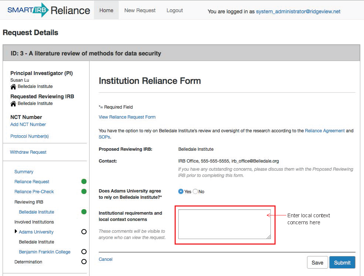Image resolution: width=364 pixels, height=276 pixels.
Task: Click the Add NCT Number link
Action: (x=28, y=124)
